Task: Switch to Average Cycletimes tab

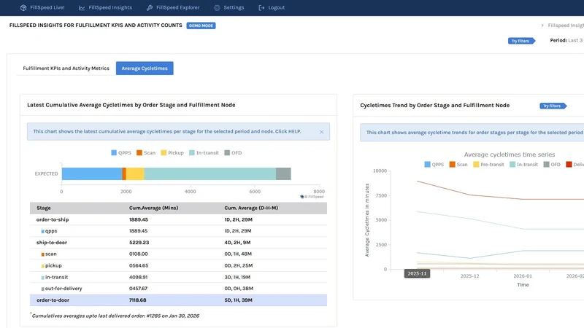Action: click(x=145, y=69)
